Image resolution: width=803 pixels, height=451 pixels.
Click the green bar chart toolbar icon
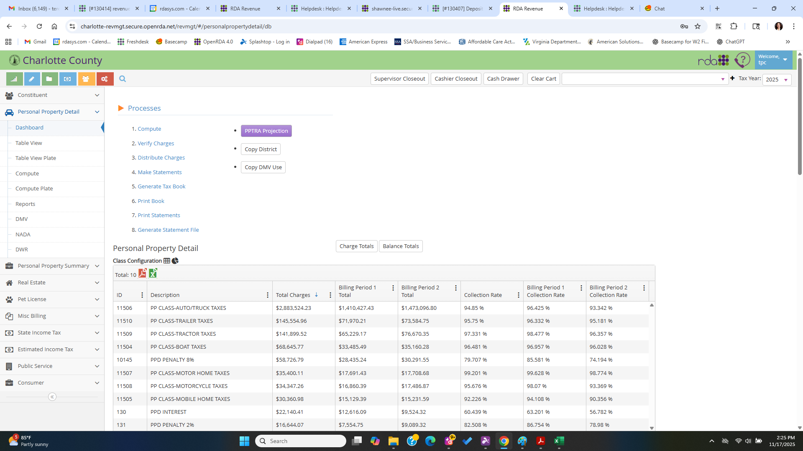click(14, 79)
